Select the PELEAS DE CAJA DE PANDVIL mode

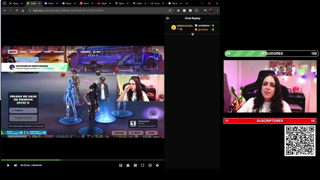(23, 99)
